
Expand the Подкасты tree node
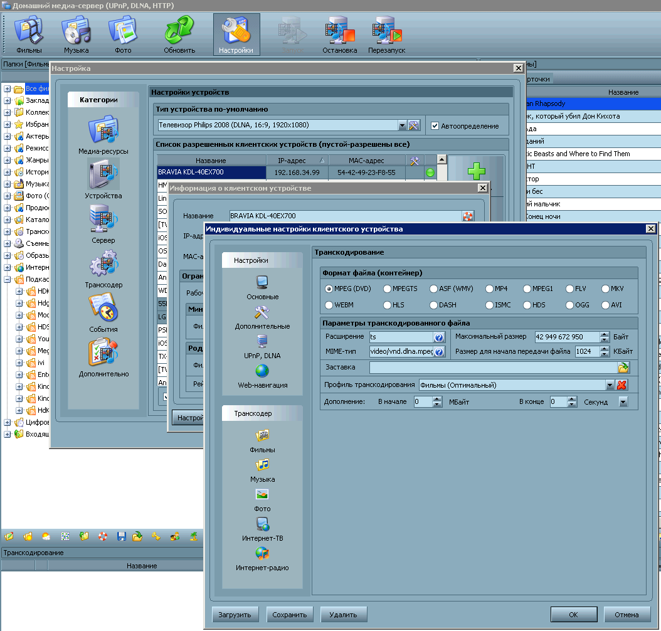(x=8, y=279)
